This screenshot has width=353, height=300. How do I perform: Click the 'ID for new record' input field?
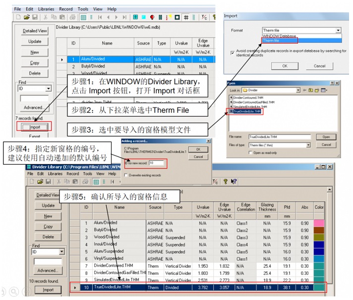pos(157,163)
